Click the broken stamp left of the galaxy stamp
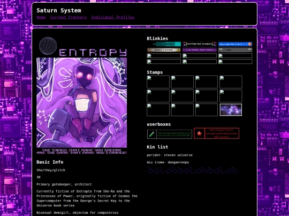This screenshot has width=289, height=216. [207, 110]
